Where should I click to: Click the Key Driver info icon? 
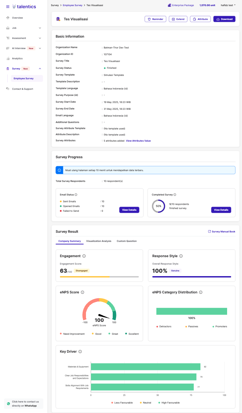point(80,352)
